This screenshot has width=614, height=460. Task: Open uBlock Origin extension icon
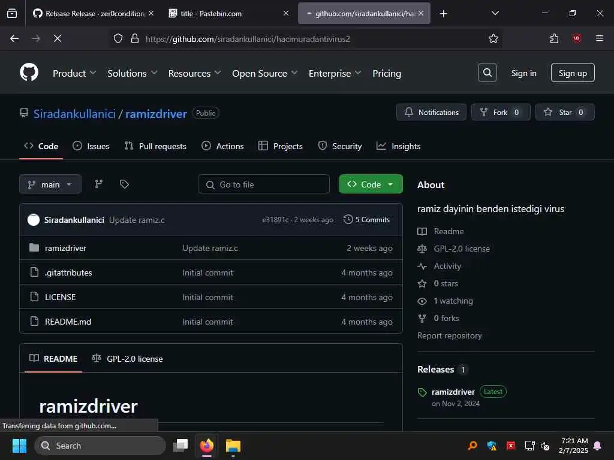576,38
